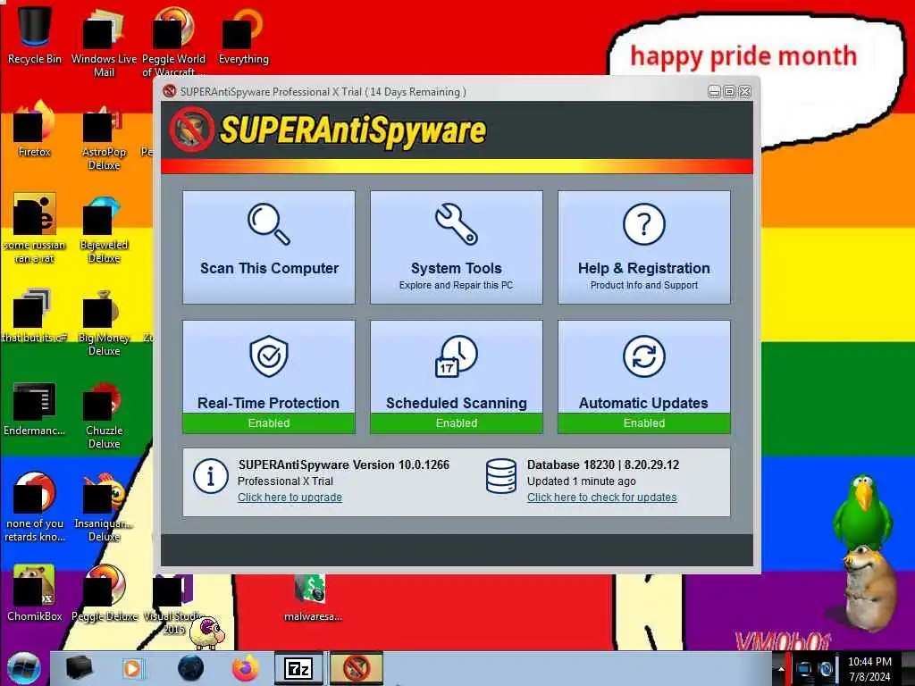Click the calendar clock Scheduled Scanning icon

pos(457,356)
